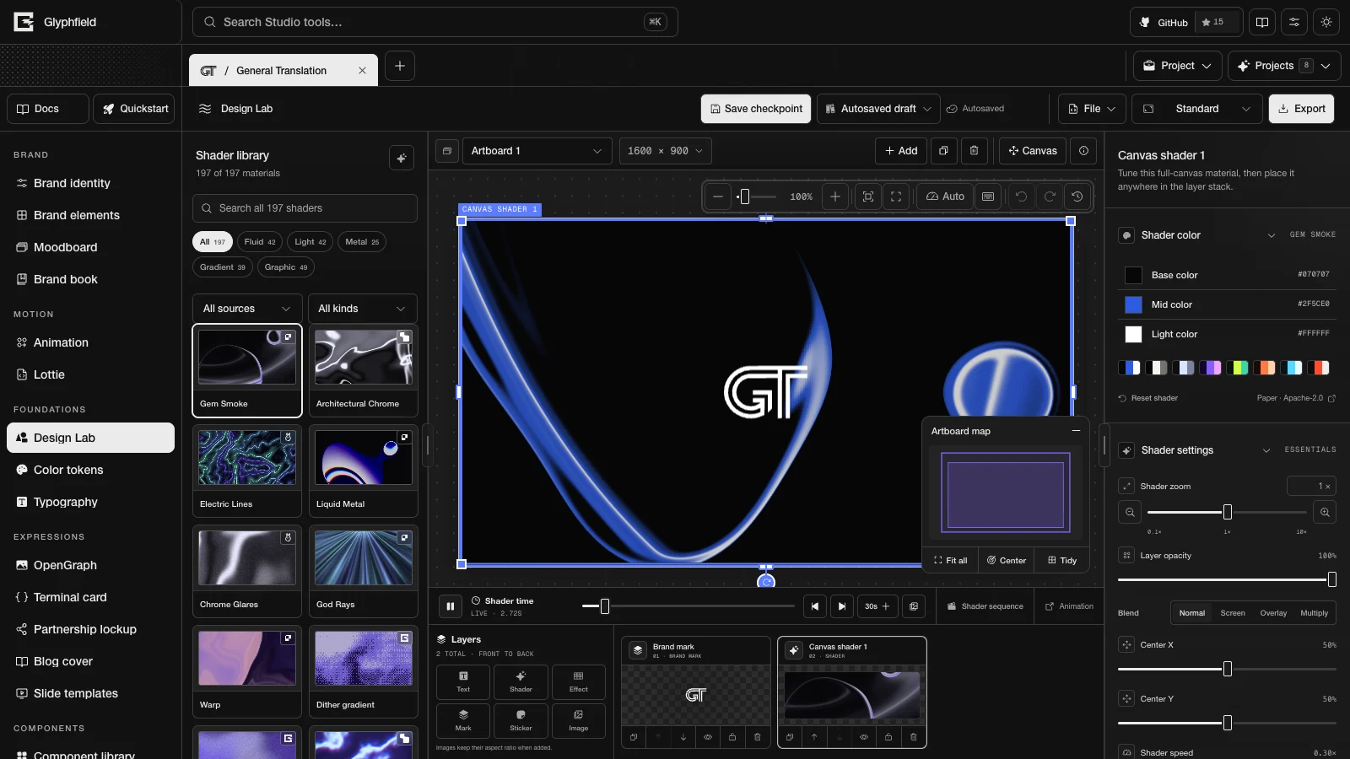Add a Text layer

coord(463,681)
